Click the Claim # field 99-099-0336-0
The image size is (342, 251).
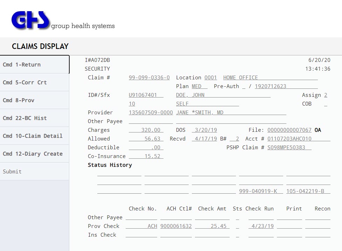tap(149, 78)
